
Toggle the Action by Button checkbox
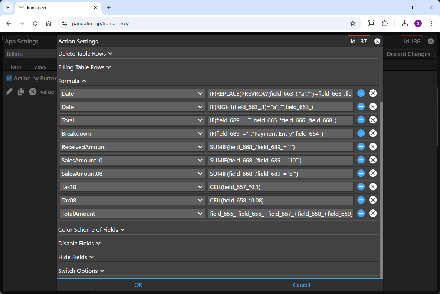pyautogui.click(x=10, y=79)
